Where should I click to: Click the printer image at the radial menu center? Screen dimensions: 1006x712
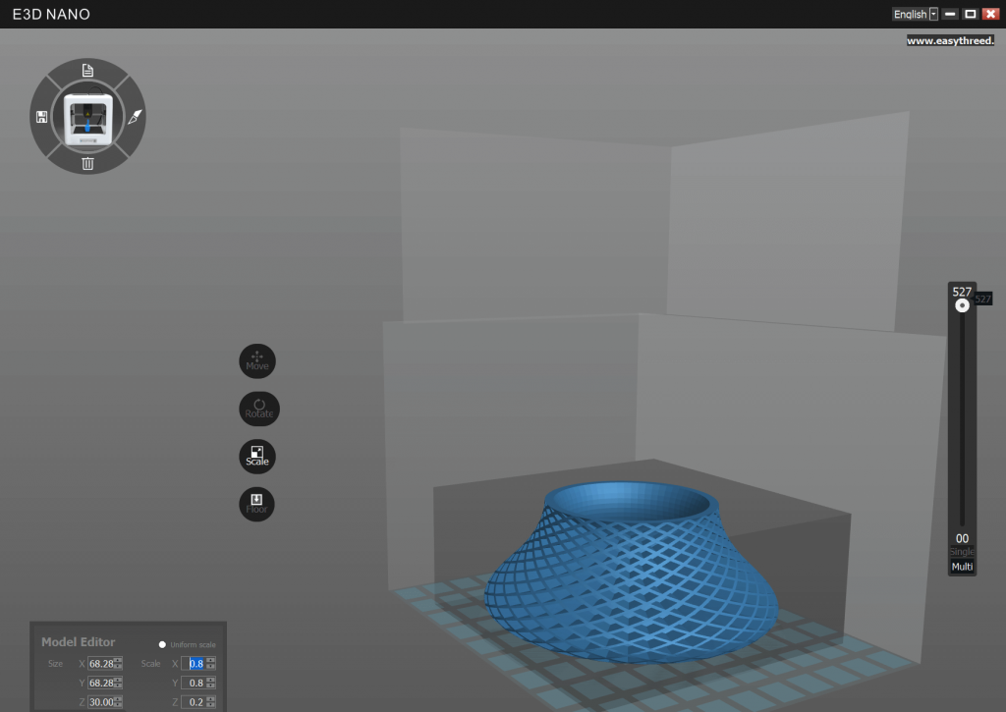pos(86,114)
